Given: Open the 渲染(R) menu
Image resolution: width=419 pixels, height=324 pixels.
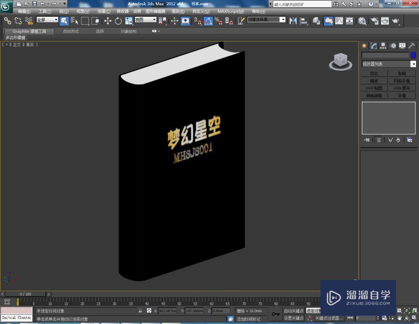Looking at the screenshot, I should click(x=178, y=11).
